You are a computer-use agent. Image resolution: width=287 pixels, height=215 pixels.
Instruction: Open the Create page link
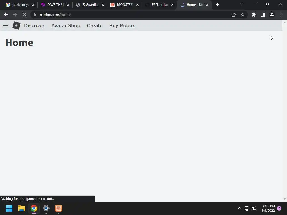point(95,25)
